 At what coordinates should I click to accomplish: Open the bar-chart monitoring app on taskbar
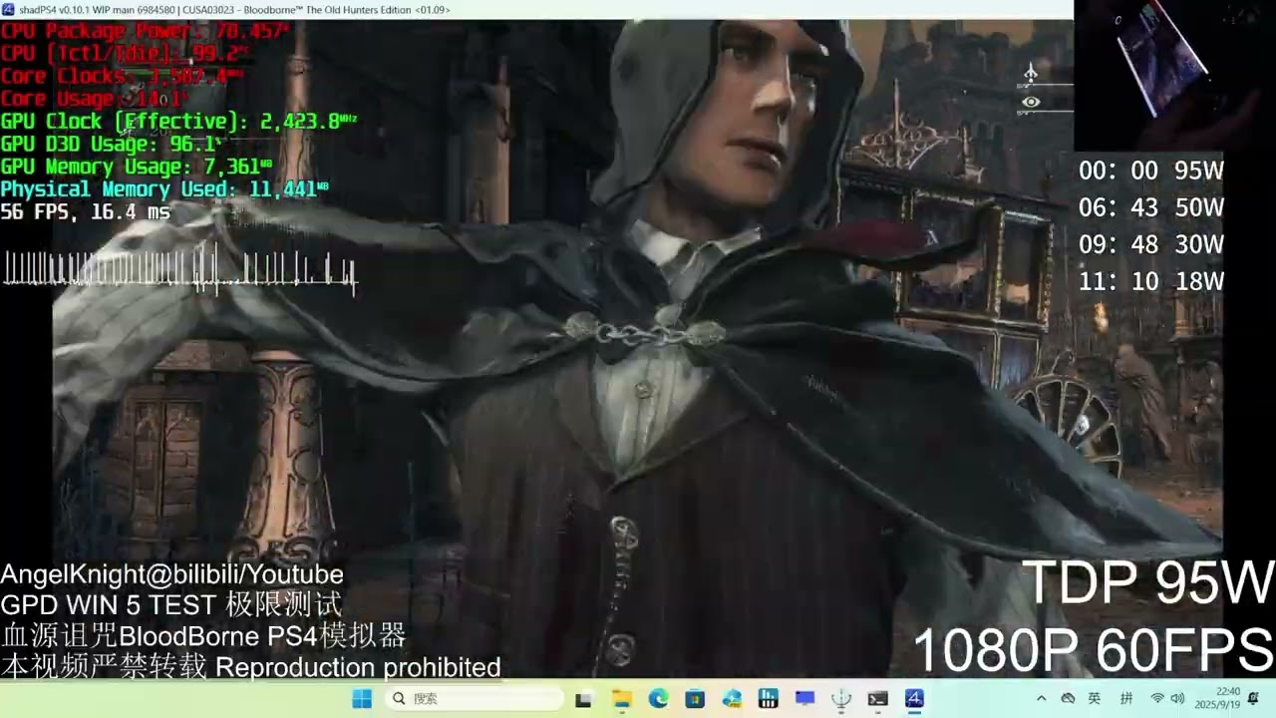coord(768,699)
